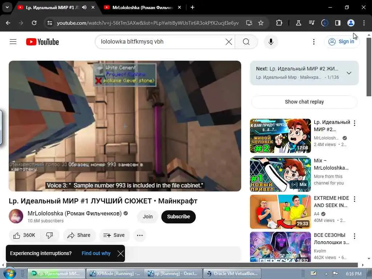Viewport: 372px width, 279px height.
Task: Open browser extensions puzzle icon
Action: [279, 23]
